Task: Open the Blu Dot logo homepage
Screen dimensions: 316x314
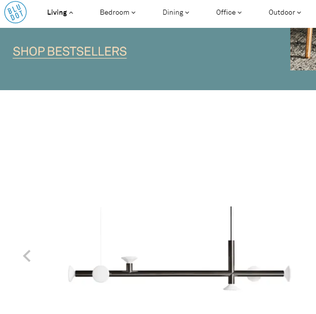Action: 15,12
